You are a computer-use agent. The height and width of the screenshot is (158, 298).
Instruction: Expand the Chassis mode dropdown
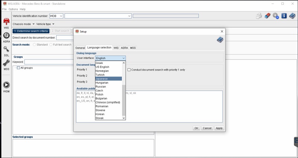tap(23, 24)
